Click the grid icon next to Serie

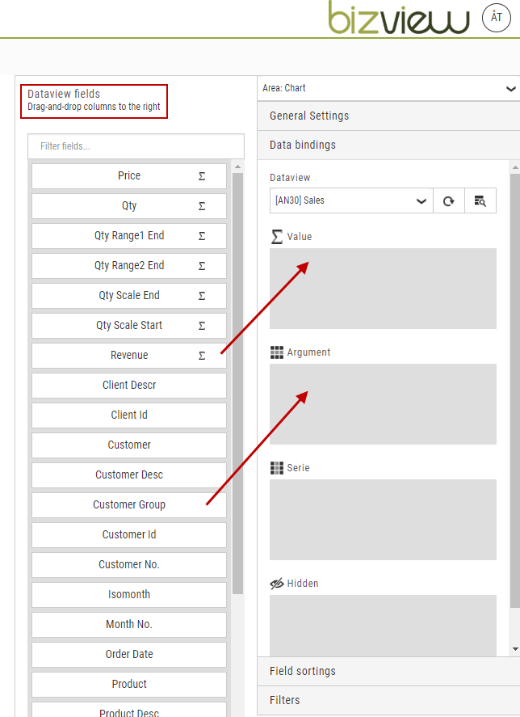pyautogui.click(x=275, y=467)
